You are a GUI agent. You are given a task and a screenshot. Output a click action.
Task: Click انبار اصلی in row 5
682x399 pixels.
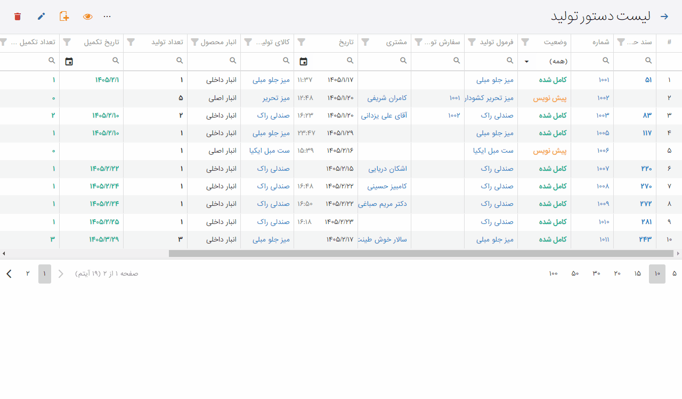point(222,151)
